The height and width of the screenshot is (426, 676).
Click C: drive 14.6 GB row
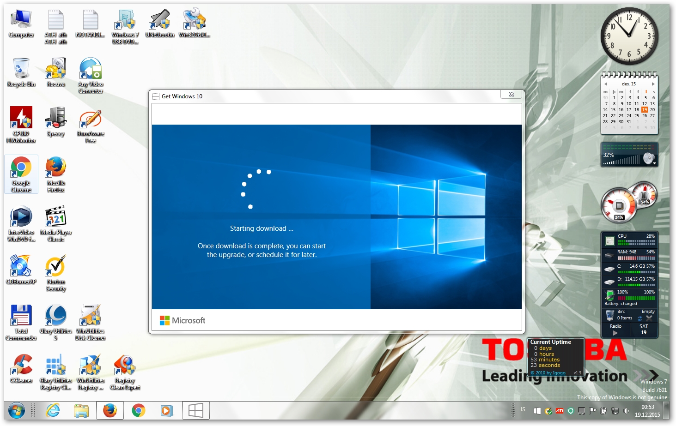[x=629, y=269]
